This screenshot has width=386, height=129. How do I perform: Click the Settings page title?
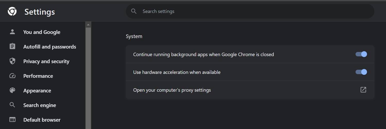pyautogui.click(x=40, y=12)
